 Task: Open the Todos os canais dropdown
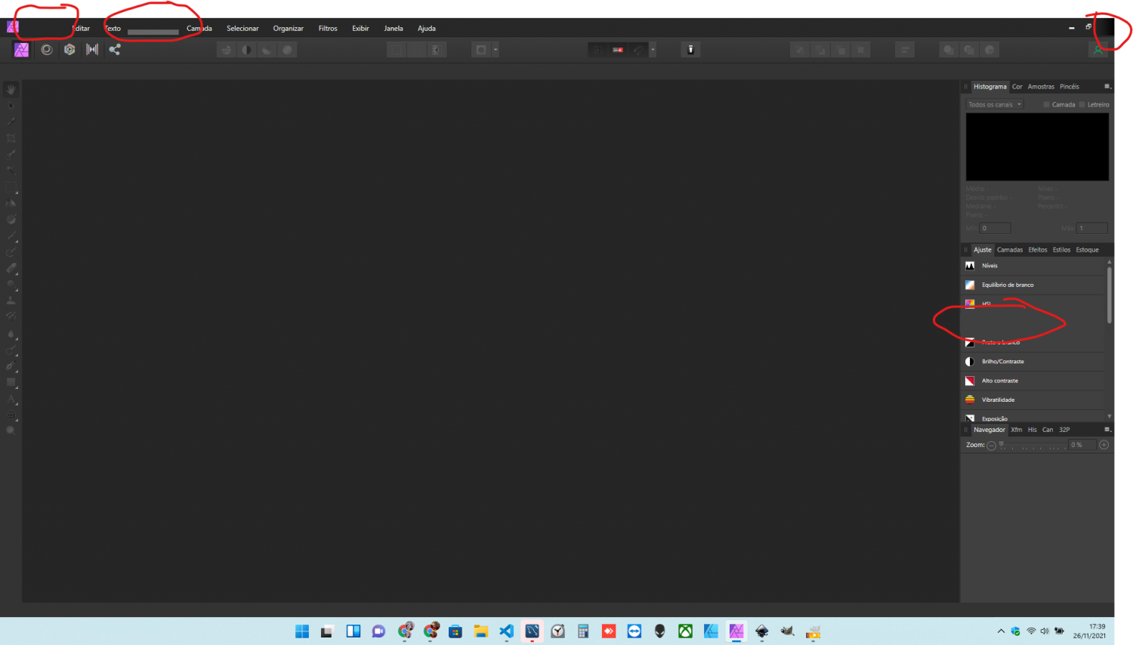(x=994, y=103)
